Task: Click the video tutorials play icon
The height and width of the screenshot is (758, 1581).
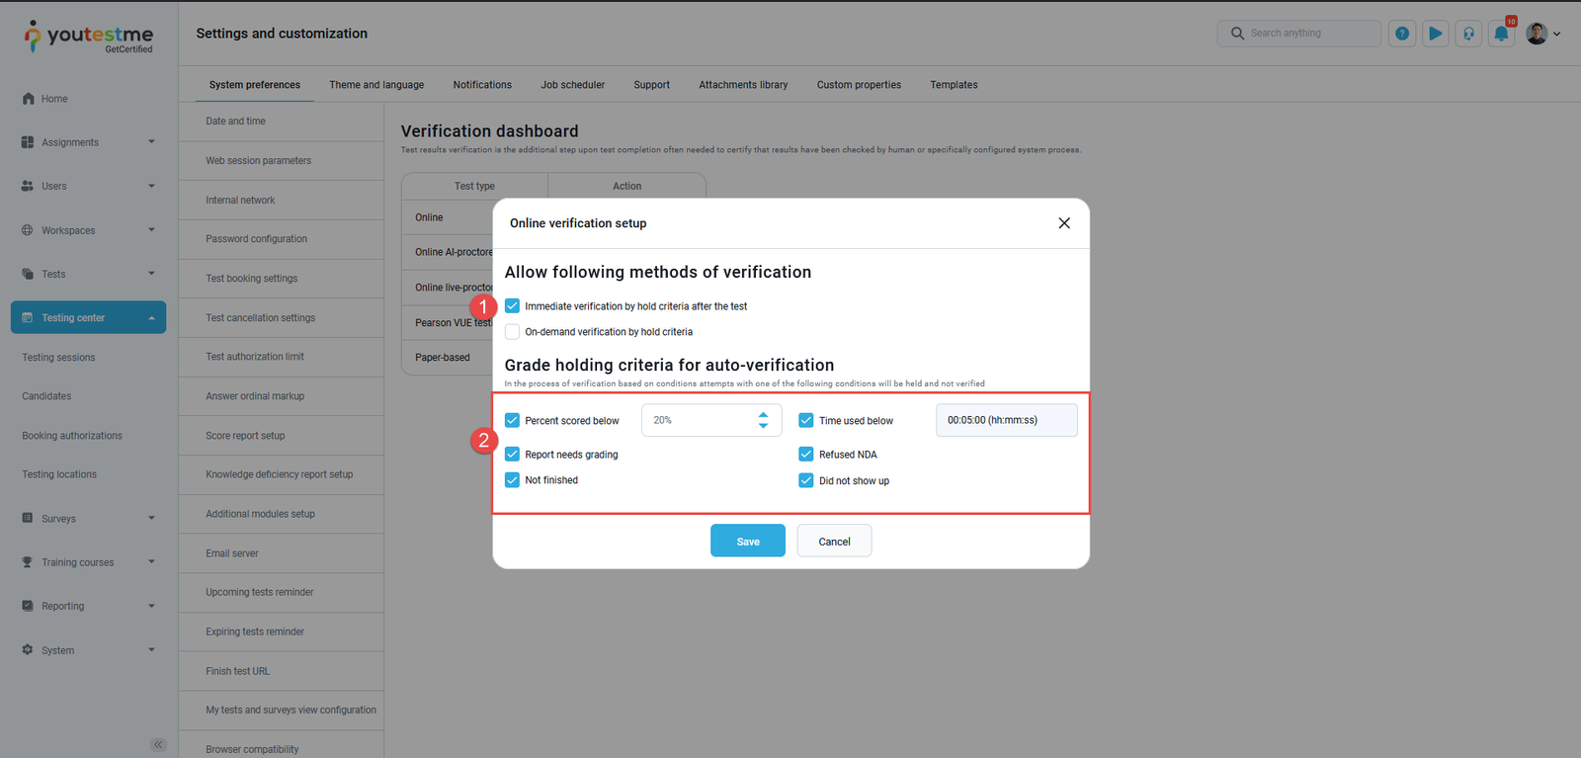Action: click(1436, 34)
